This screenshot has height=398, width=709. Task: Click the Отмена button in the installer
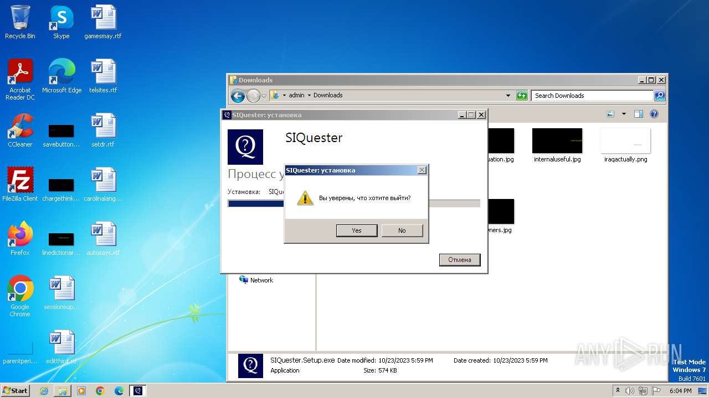[x=460, y=260]
